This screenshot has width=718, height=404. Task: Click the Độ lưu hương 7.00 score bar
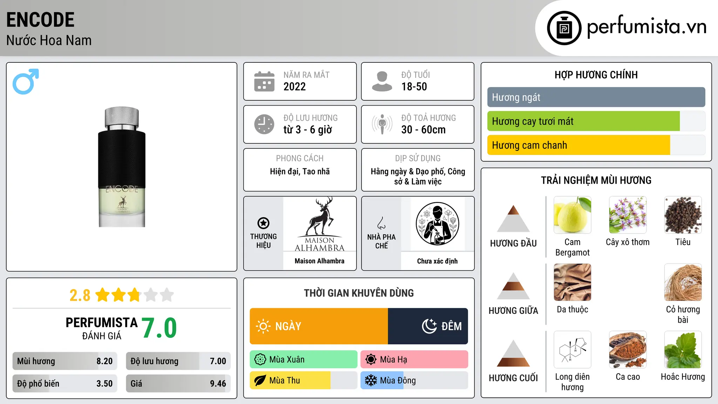click(x=178, y=361)
